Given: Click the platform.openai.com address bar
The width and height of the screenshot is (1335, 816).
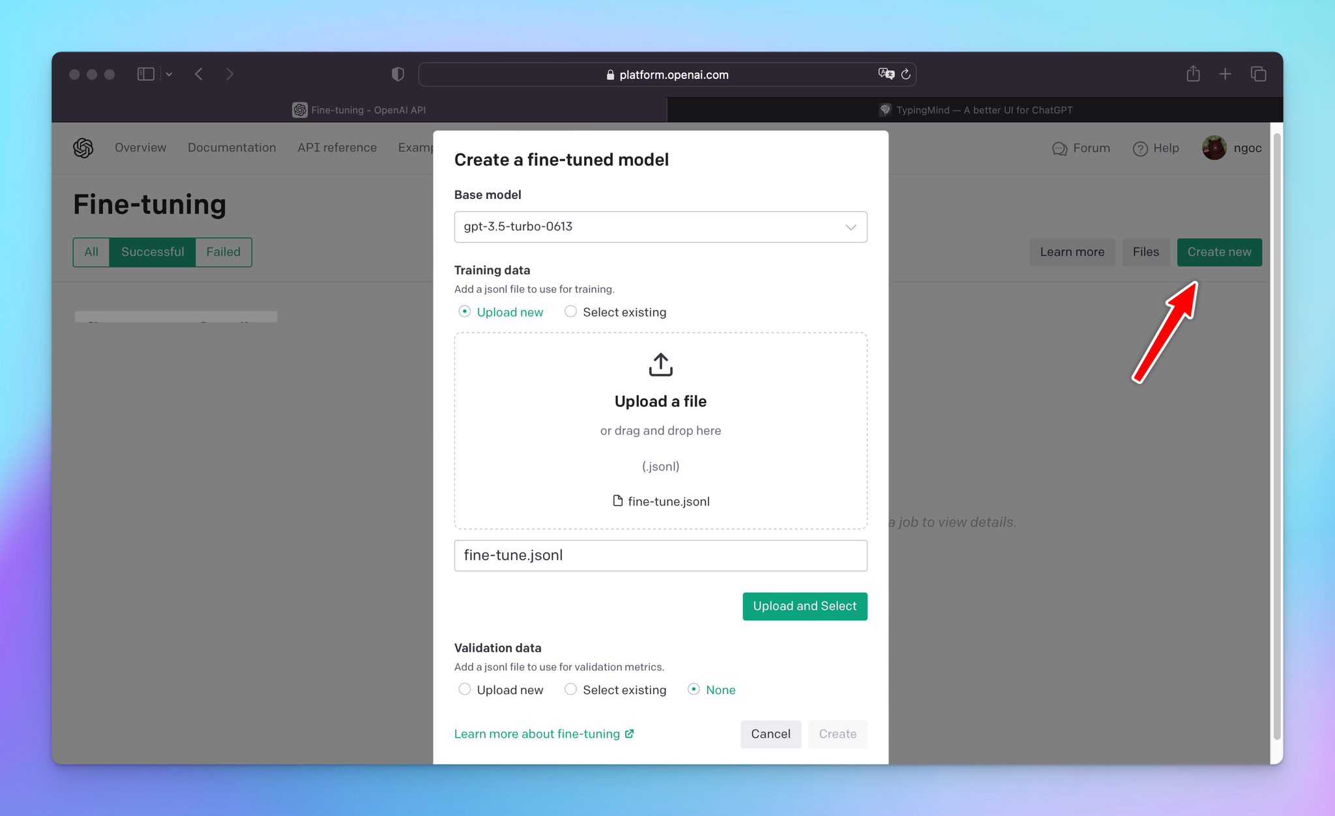Looking at the screenshot, I should click(x=667, y=74).
